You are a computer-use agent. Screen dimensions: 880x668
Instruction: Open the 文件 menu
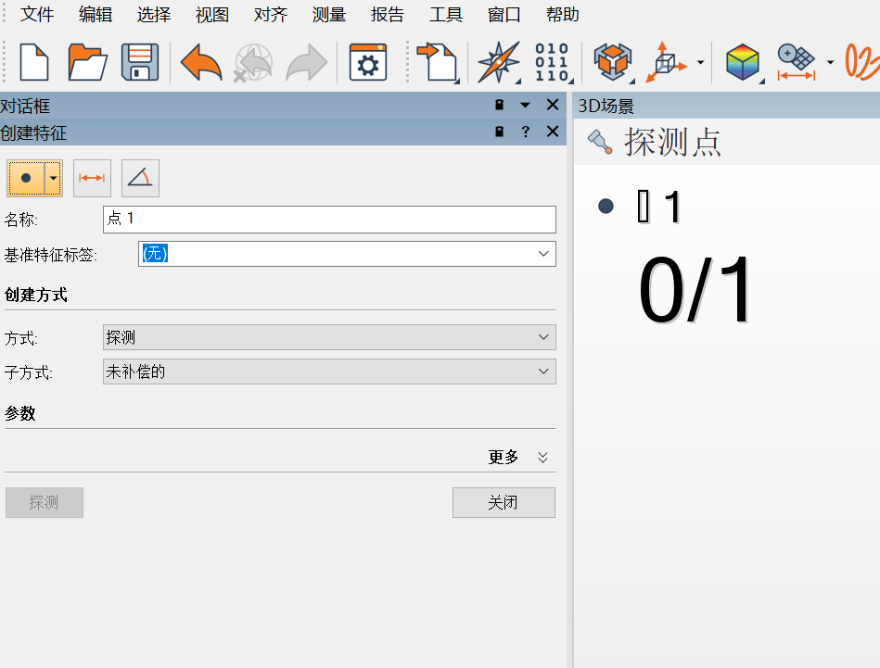point(37,14)
